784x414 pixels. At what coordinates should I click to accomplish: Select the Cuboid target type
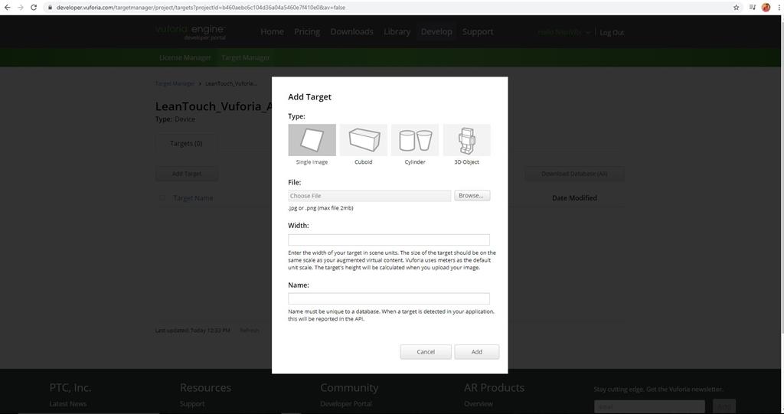(x=364, y=141)
